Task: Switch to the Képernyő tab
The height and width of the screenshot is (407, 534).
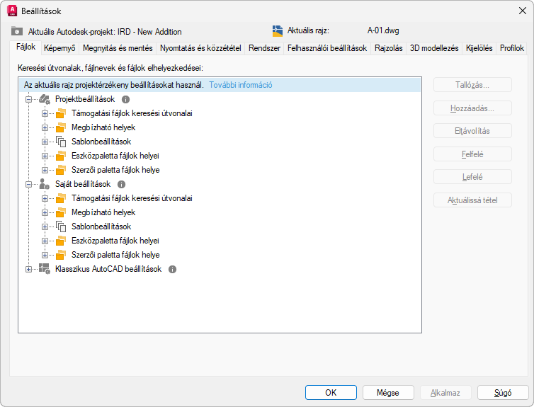Action: pos(59,48)
